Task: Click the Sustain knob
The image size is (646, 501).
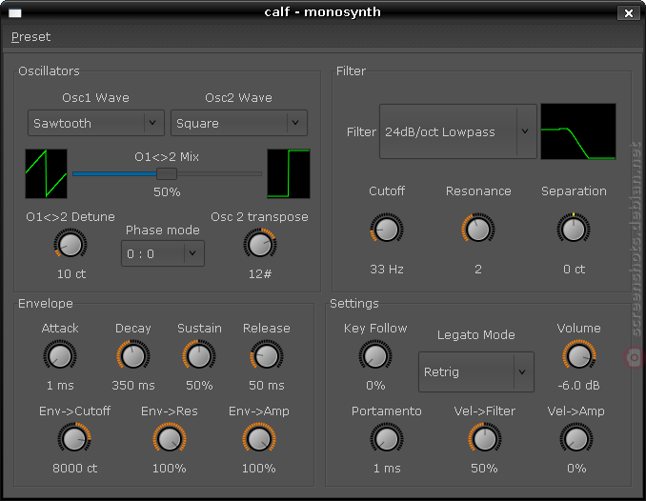Action: (199, 356)
